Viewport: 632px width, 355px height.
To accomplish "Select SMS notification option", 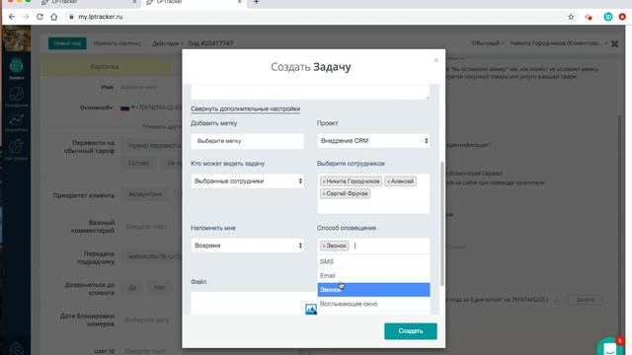I will 373,261.
